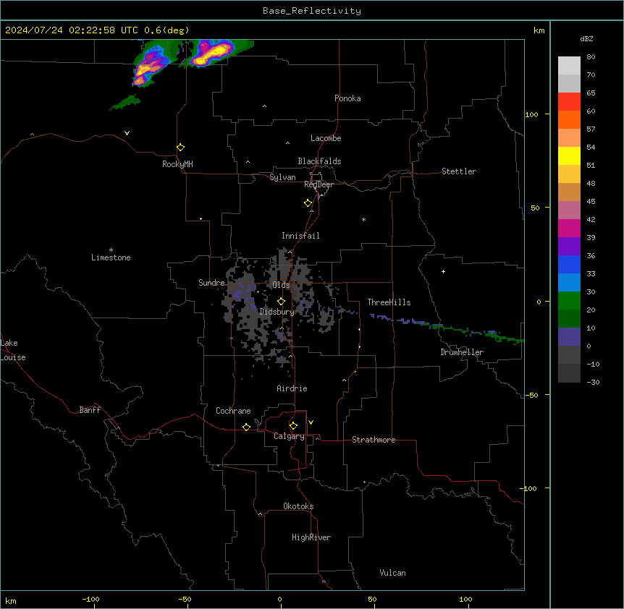This screenshot has width=624, height=609.
Task: Select the yellow diamond marker below Cochrane
Action: click(246, 427)
